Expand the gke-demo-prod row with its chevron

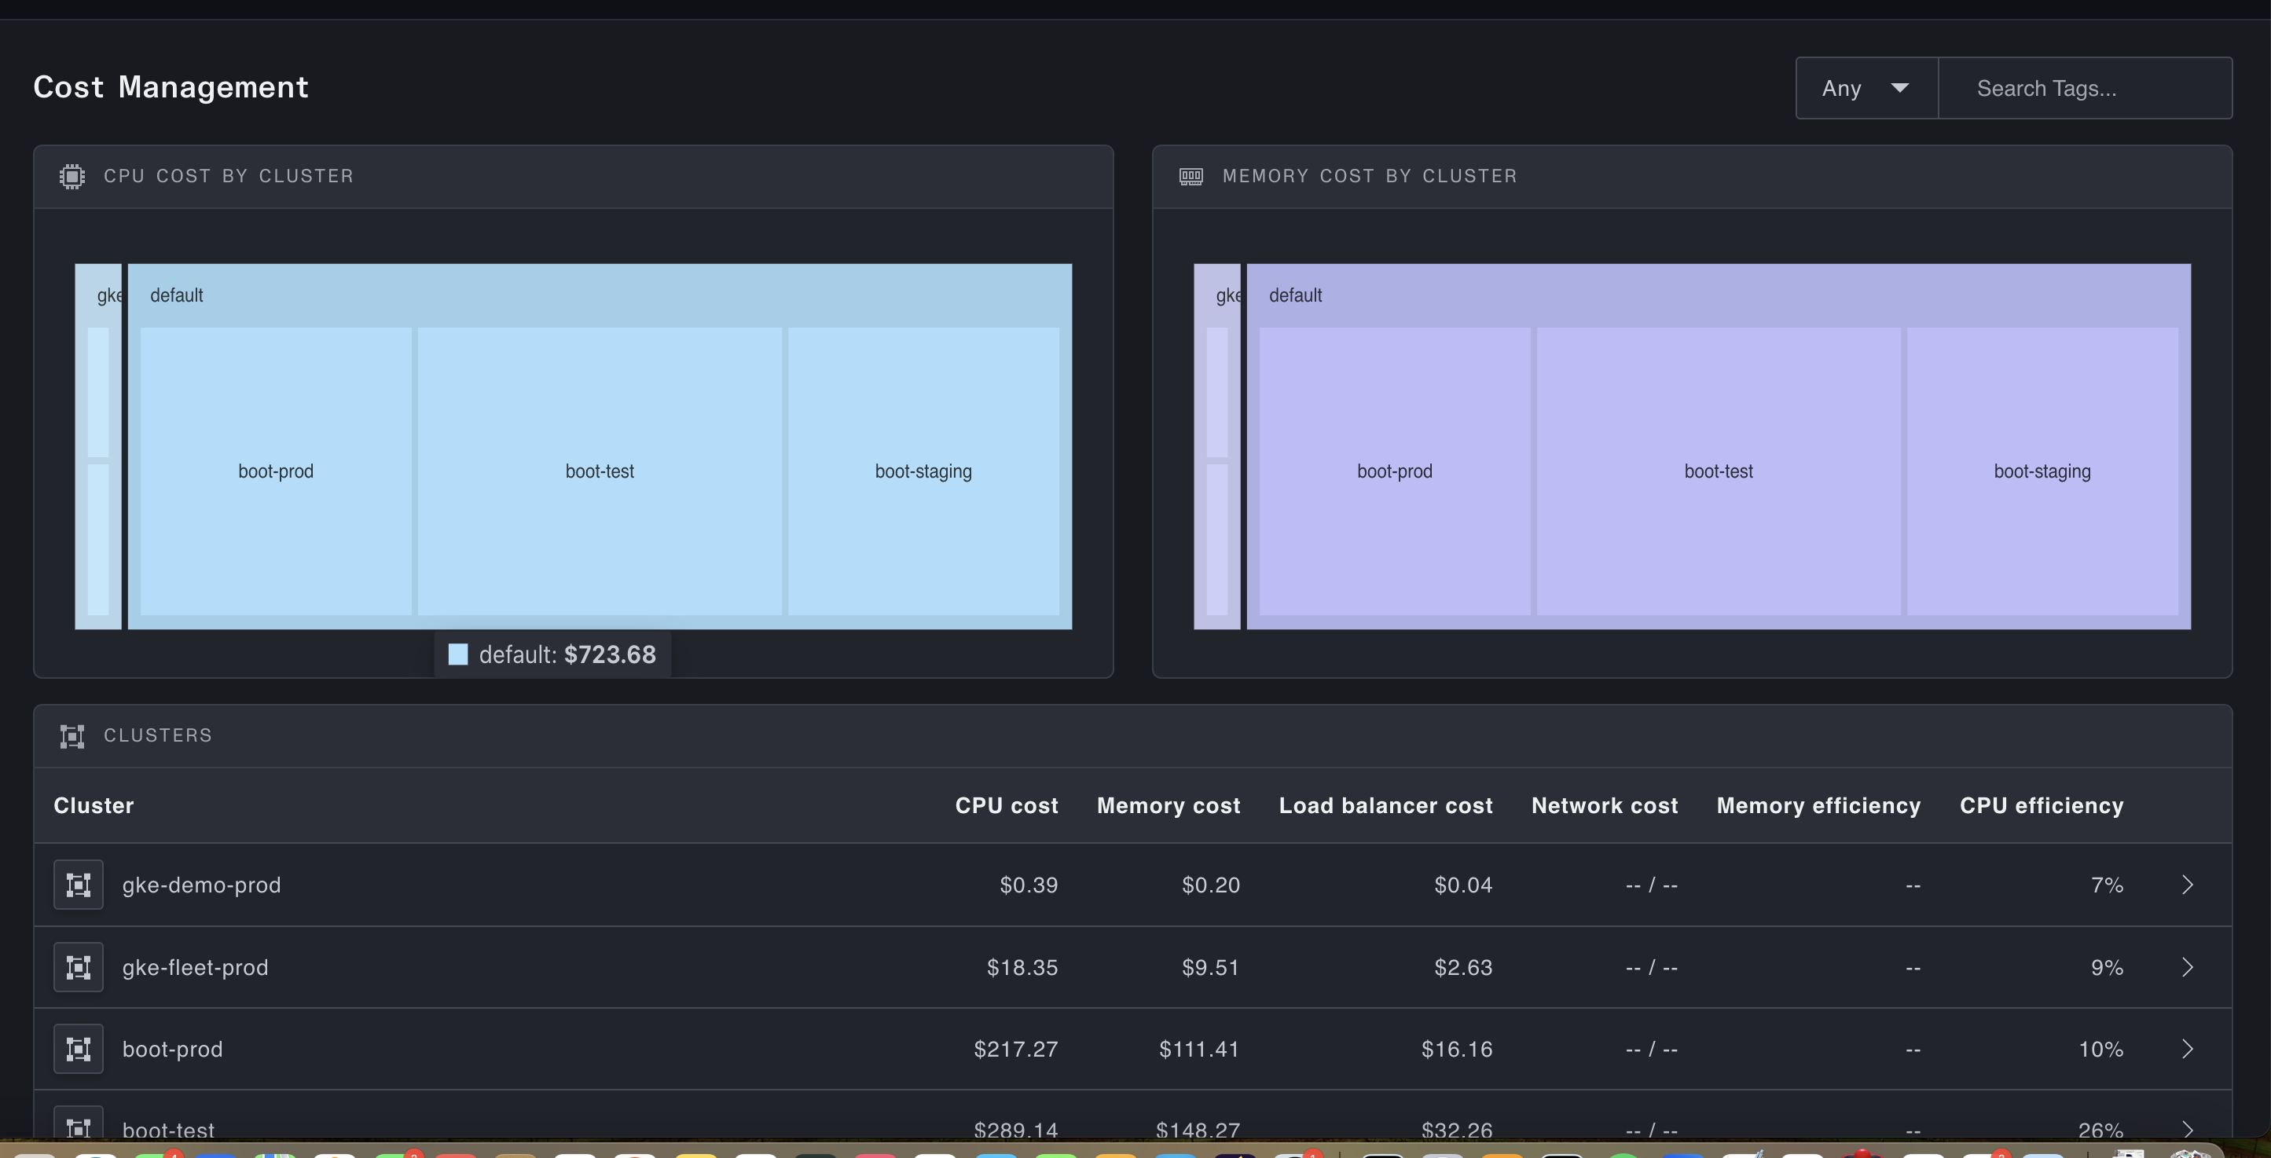(2187, 885)
